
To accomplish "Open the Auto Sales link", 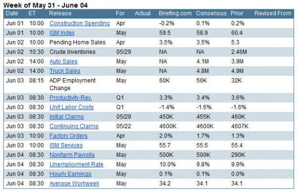I will (x=63, y=61).
